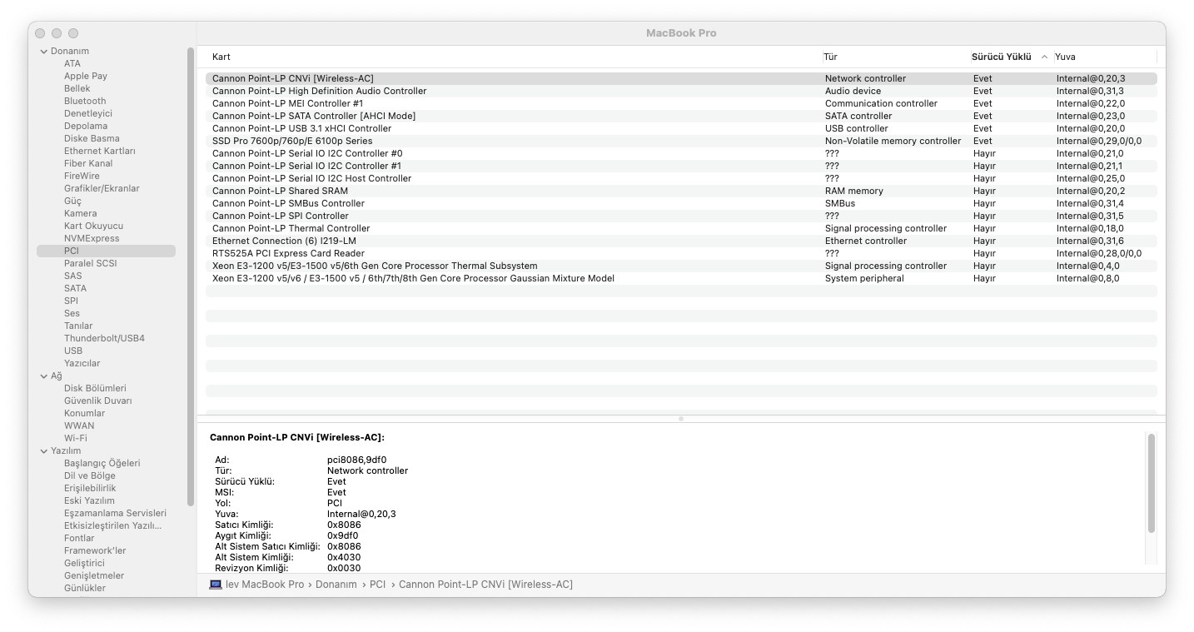Sort the table by the Tür column header
The image size is (1194, 632).
(830, 57)
